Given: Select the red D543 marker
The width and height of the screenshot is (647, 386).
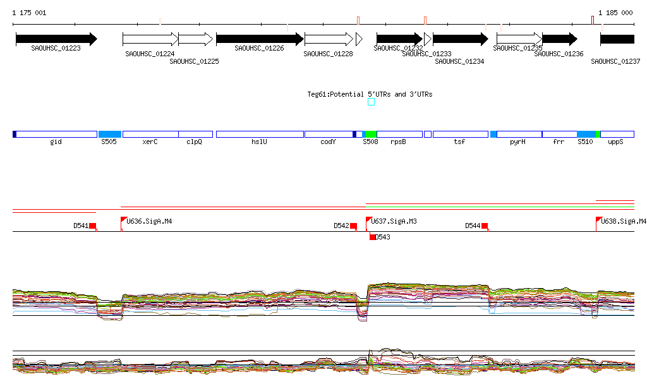Looking at the screenshot, I should 373,237.
